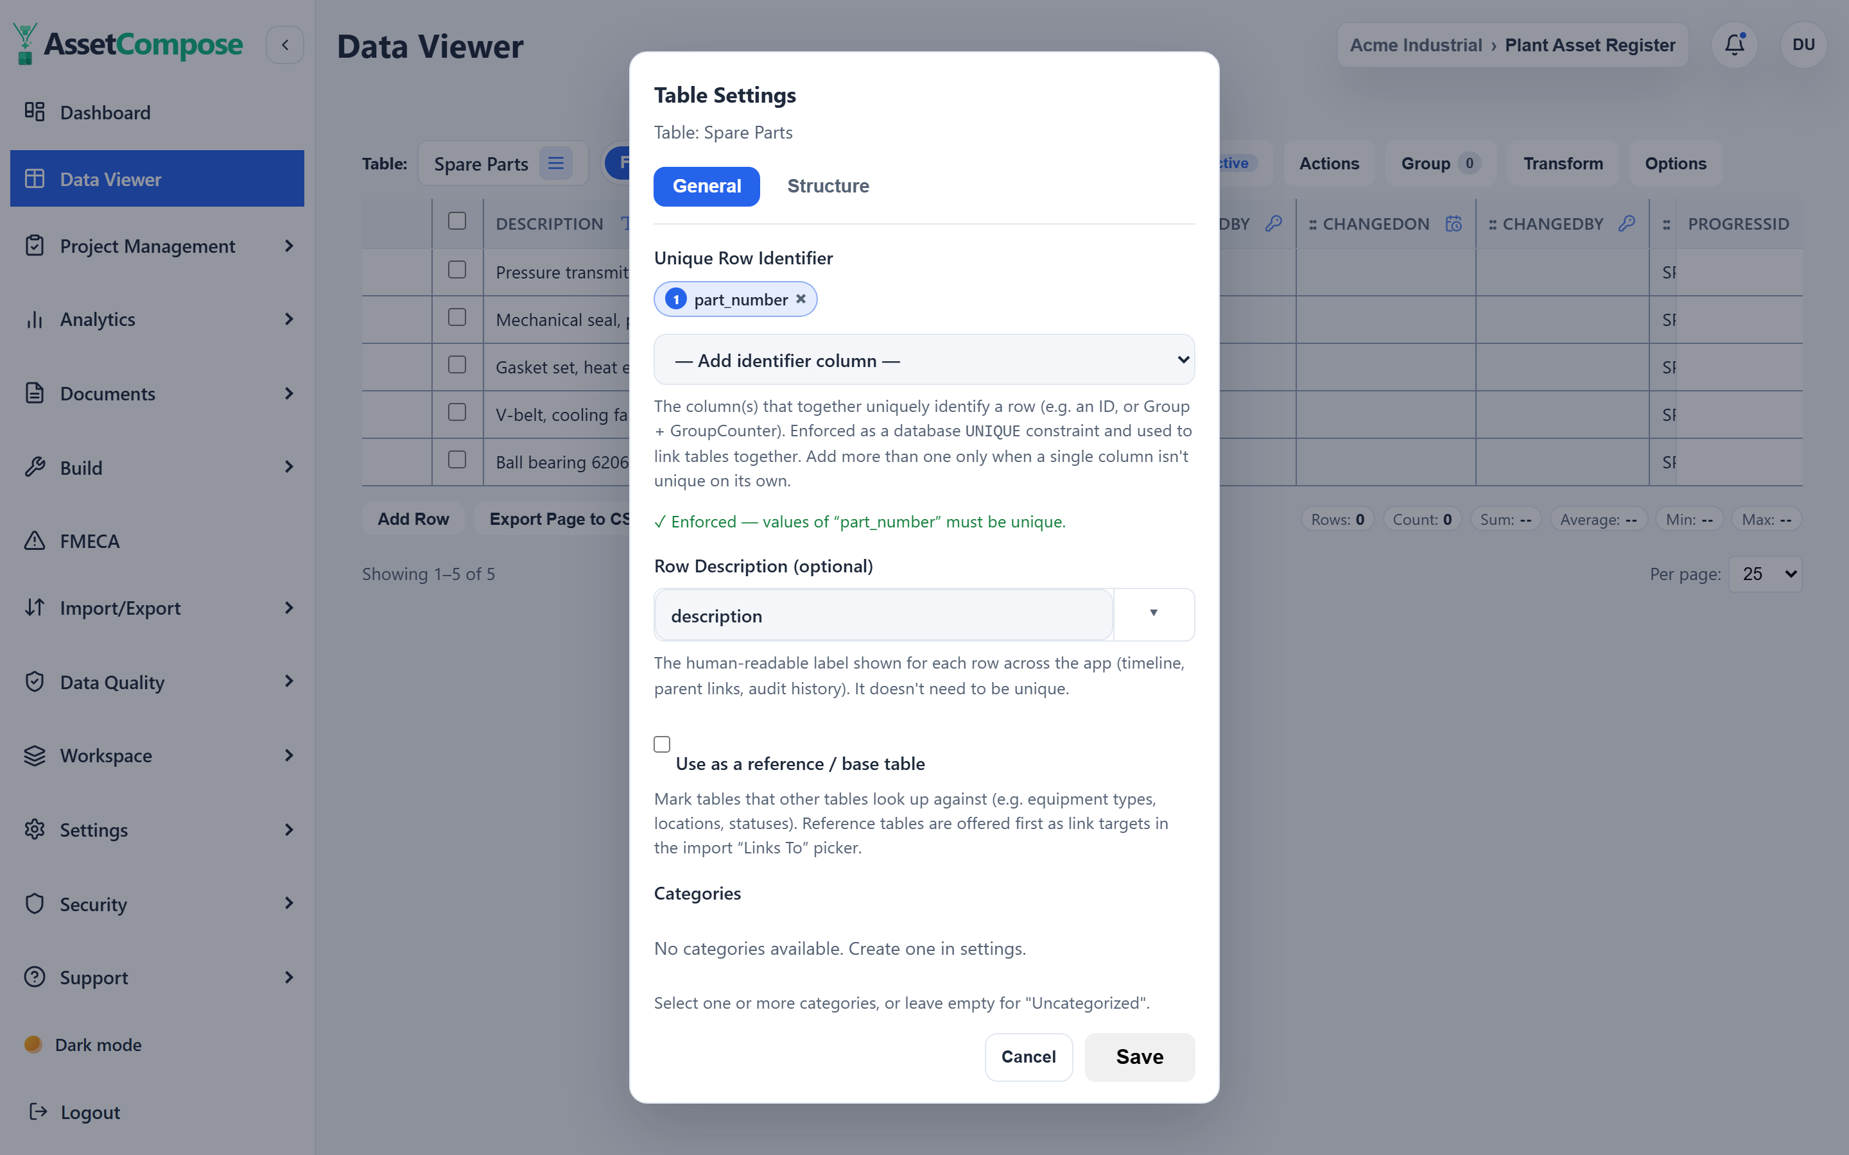Open Row Description dropdown arrow

click(1154, 613)
